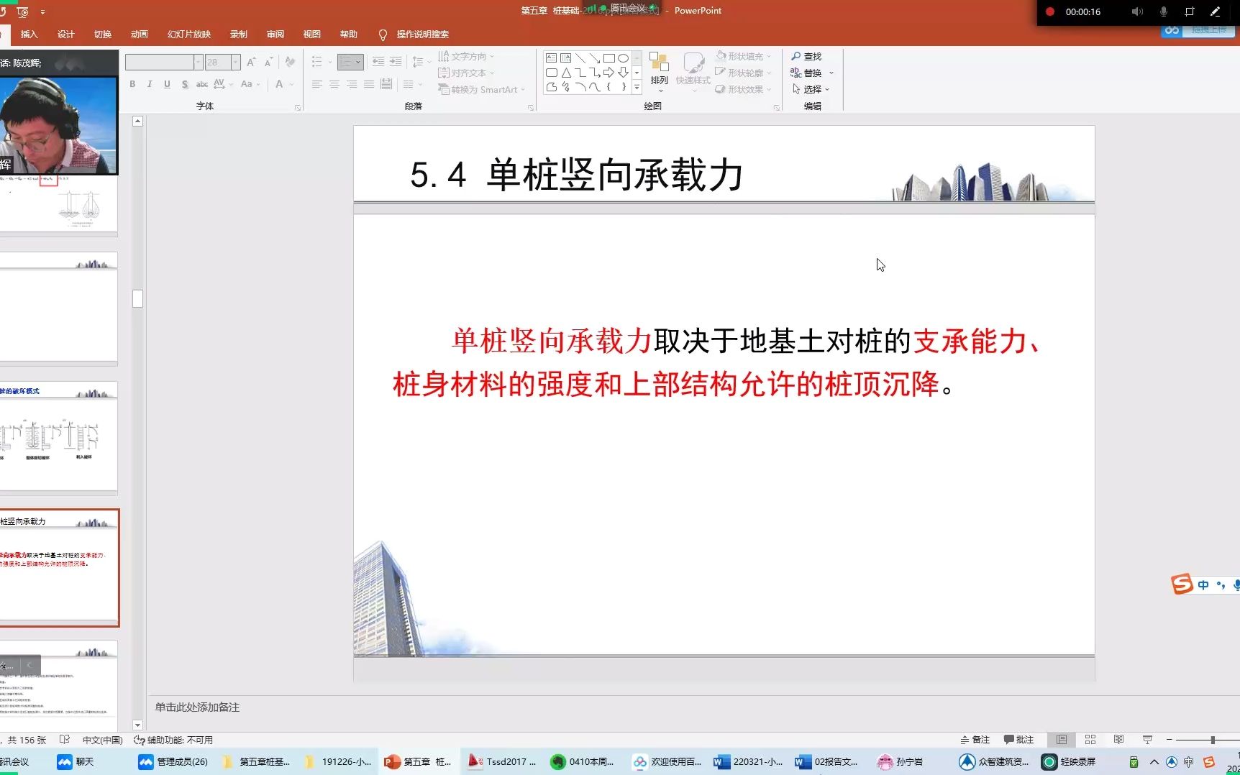Open 形状轮廓 shape outline dropdown
This screenshot has height=775, width=1240.
pos(743,73)
